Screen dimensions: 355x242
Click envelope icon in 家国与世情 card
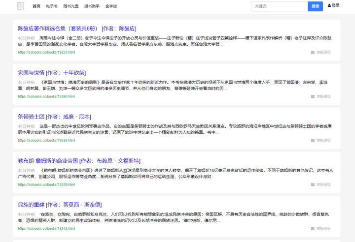coord(313,97)
